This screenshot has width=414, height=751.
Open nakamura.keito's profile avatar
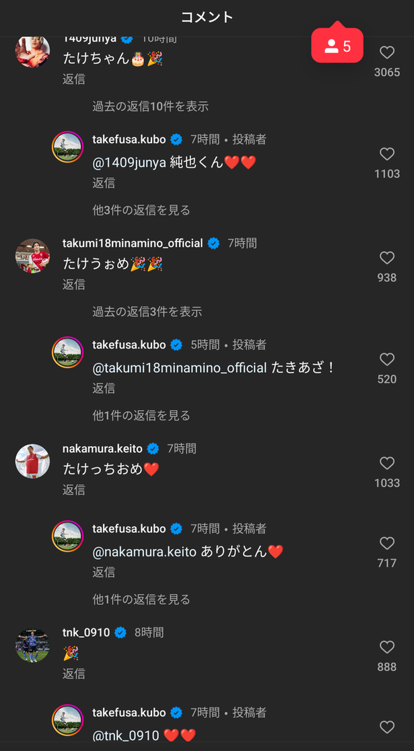click(x=32, y=461)
